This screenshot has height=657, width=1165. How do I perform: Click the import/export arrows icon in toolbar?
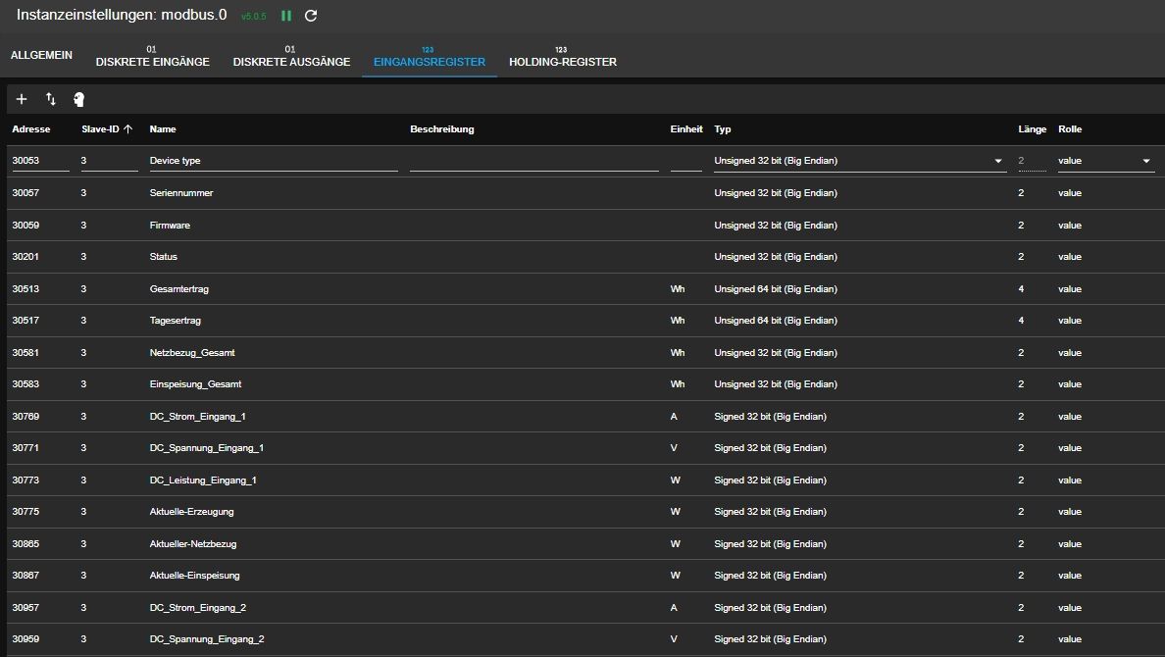point(51,99)
